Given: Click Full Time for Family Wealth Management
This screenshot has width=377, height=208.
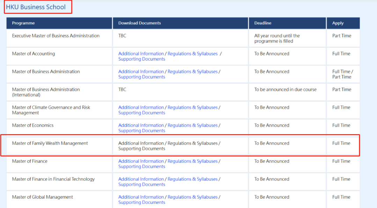Looking at the screenshot, I should point(341,143).
